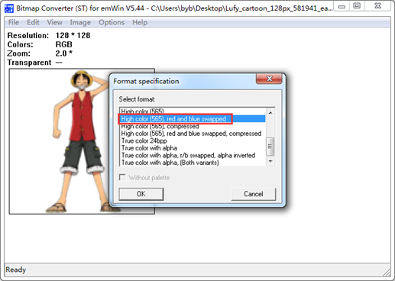The height and width of the screenshot is (281, 395).
Task: Select 'High color (565), compressed' format
Action: coord(193,126)
